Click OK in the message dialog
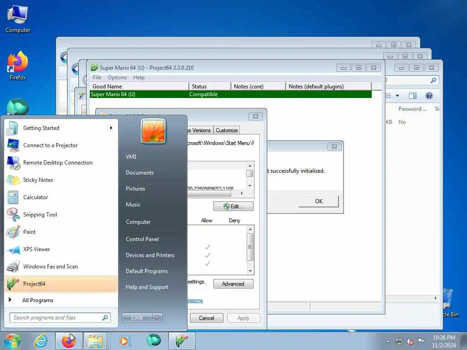The image size is (467, 350). pos(319,201)
